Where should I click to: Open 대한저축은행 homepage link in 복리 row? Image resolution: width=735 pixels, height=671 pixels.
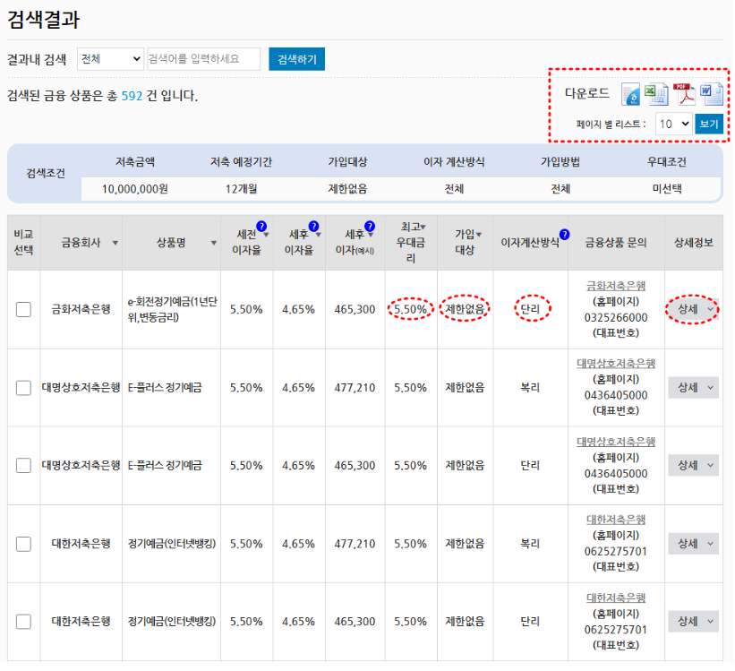pyautogui.click(x=616, y=520)
